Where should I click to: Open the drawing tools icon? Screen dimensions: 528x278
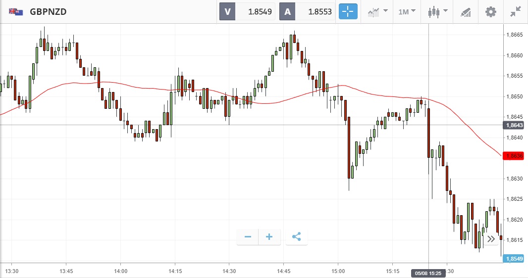pos(466,11)
